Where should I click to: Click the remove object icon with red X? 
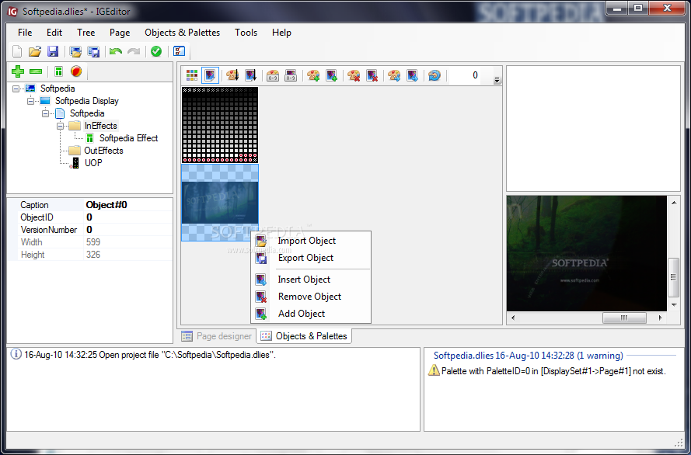(x=372, y=75)
